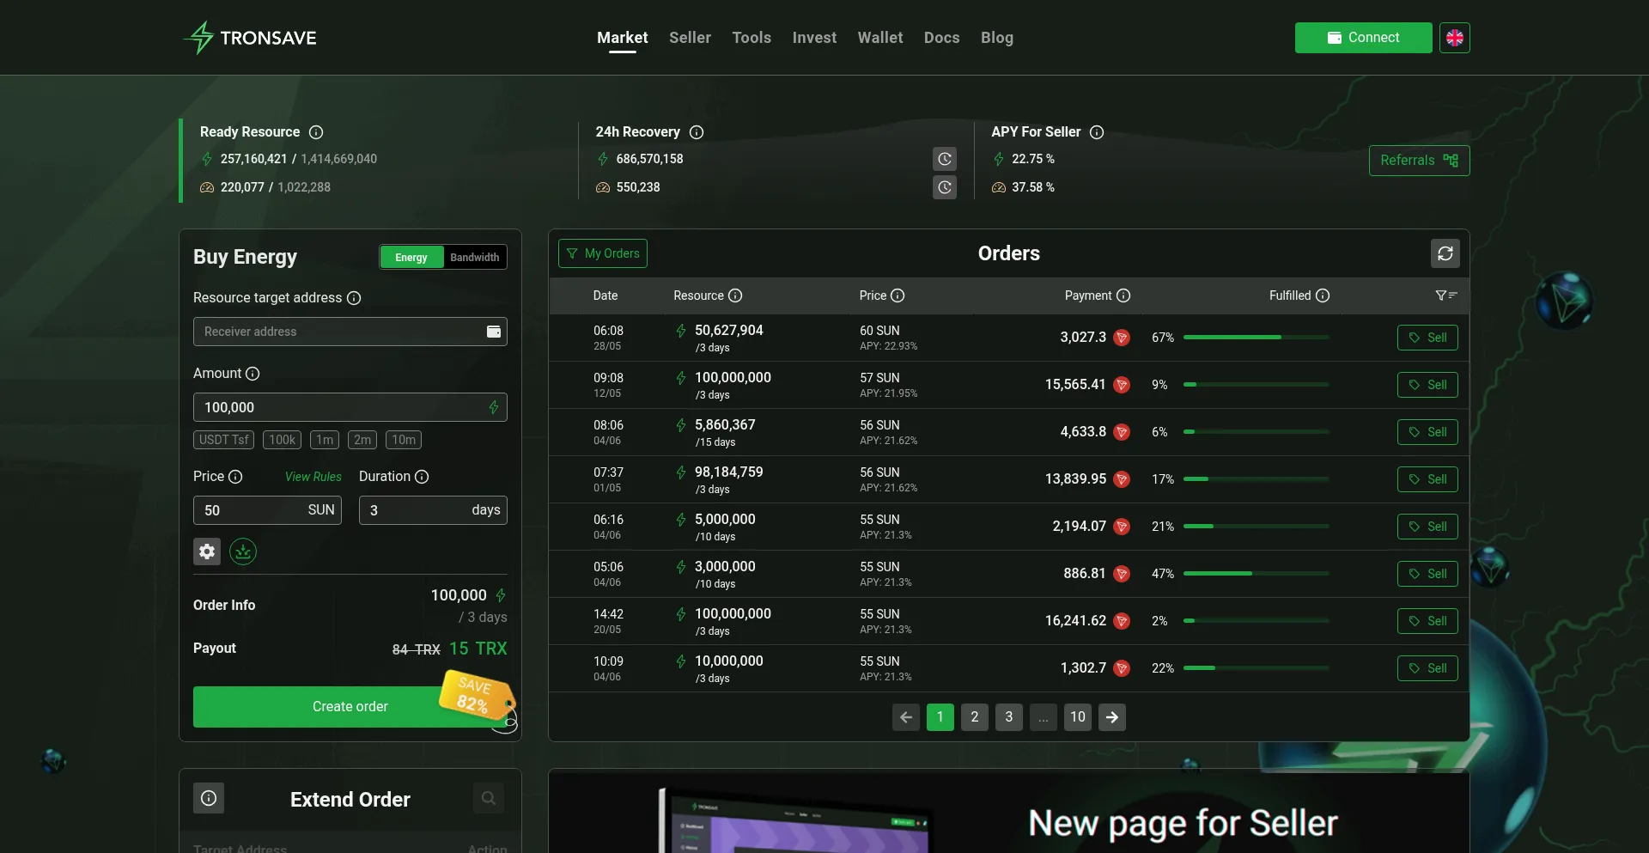Go to page 10 of orders
Screen dimensions: 1649x853
coord(1077,717)
